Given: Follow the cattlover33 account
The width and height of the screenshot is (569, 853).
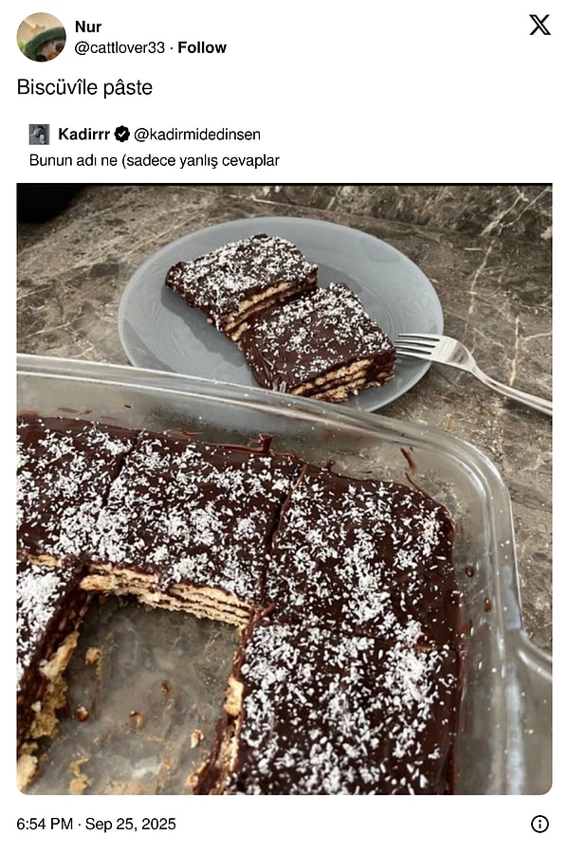Looking at the screenshot, I should coord(202,48).
